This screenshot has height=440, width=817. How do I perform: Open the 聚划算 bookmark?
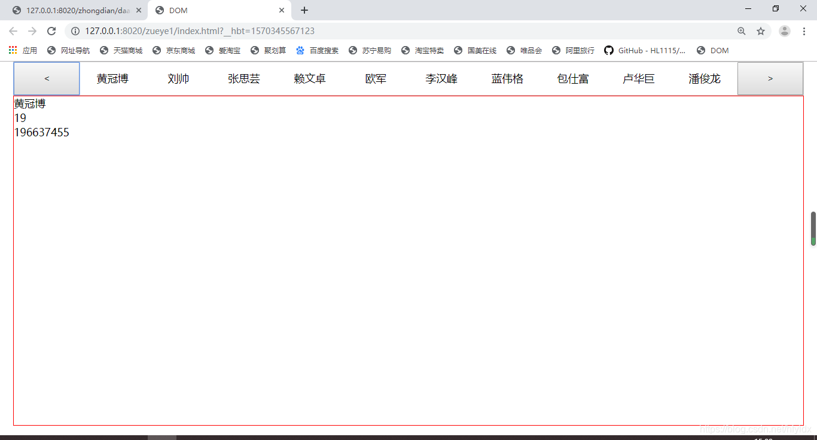click(x=268, y=51)
